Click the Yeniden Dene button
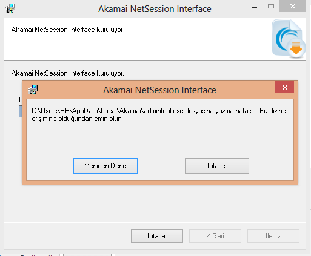 click(x=105, y=166)
